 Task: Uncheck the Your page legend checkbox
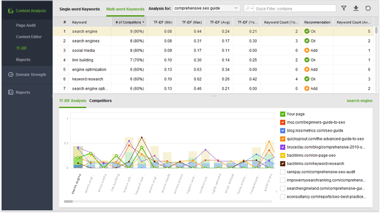click(x=283, y=114)
